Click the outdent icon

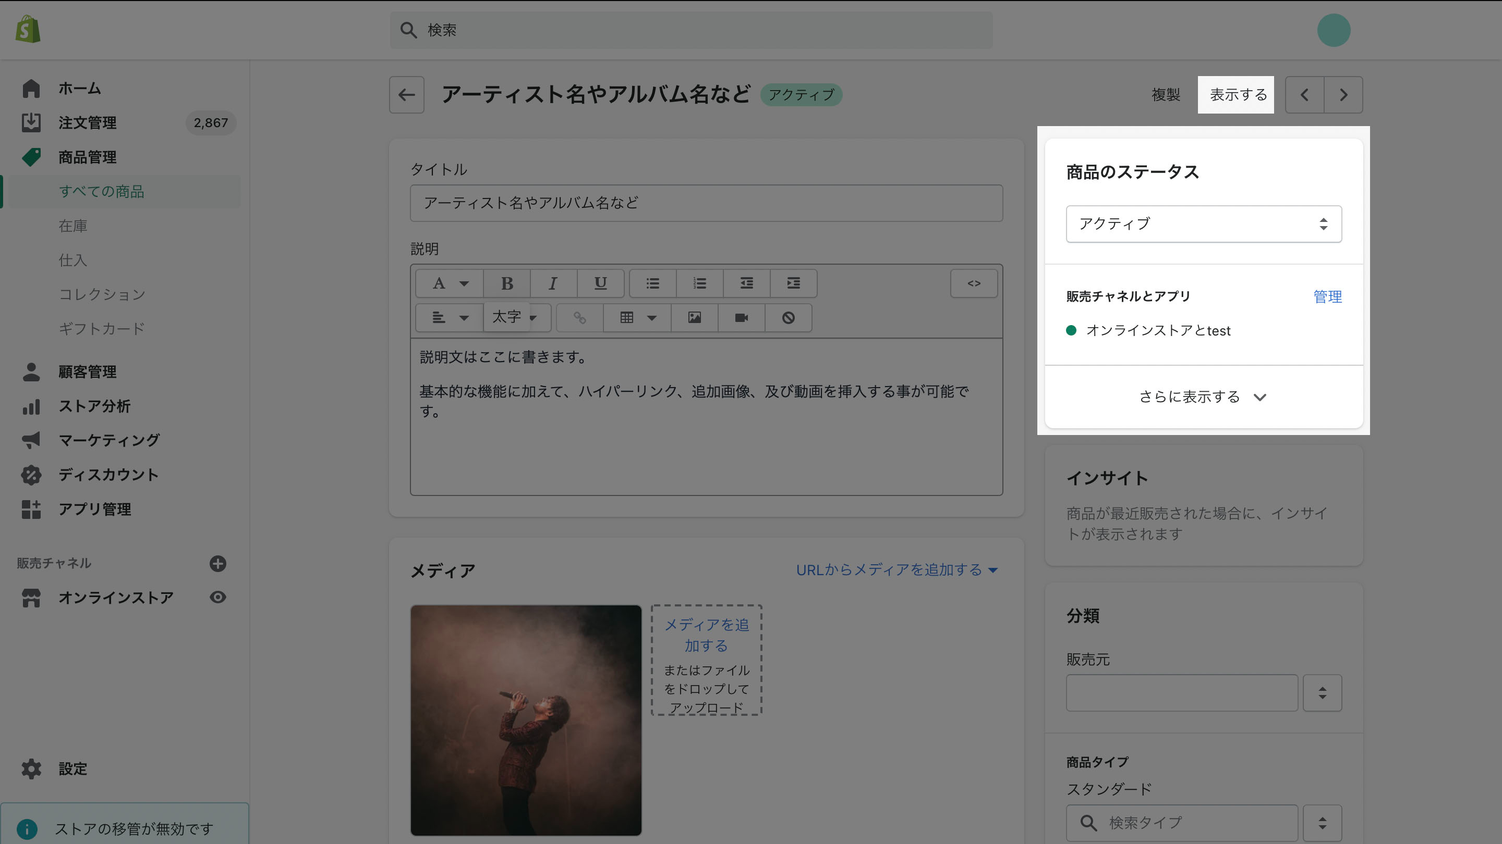(746, 283)
